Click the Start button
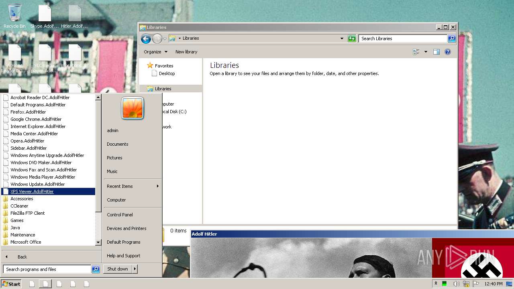The width and height of the screenshot is (514, 289). (11, 284)
